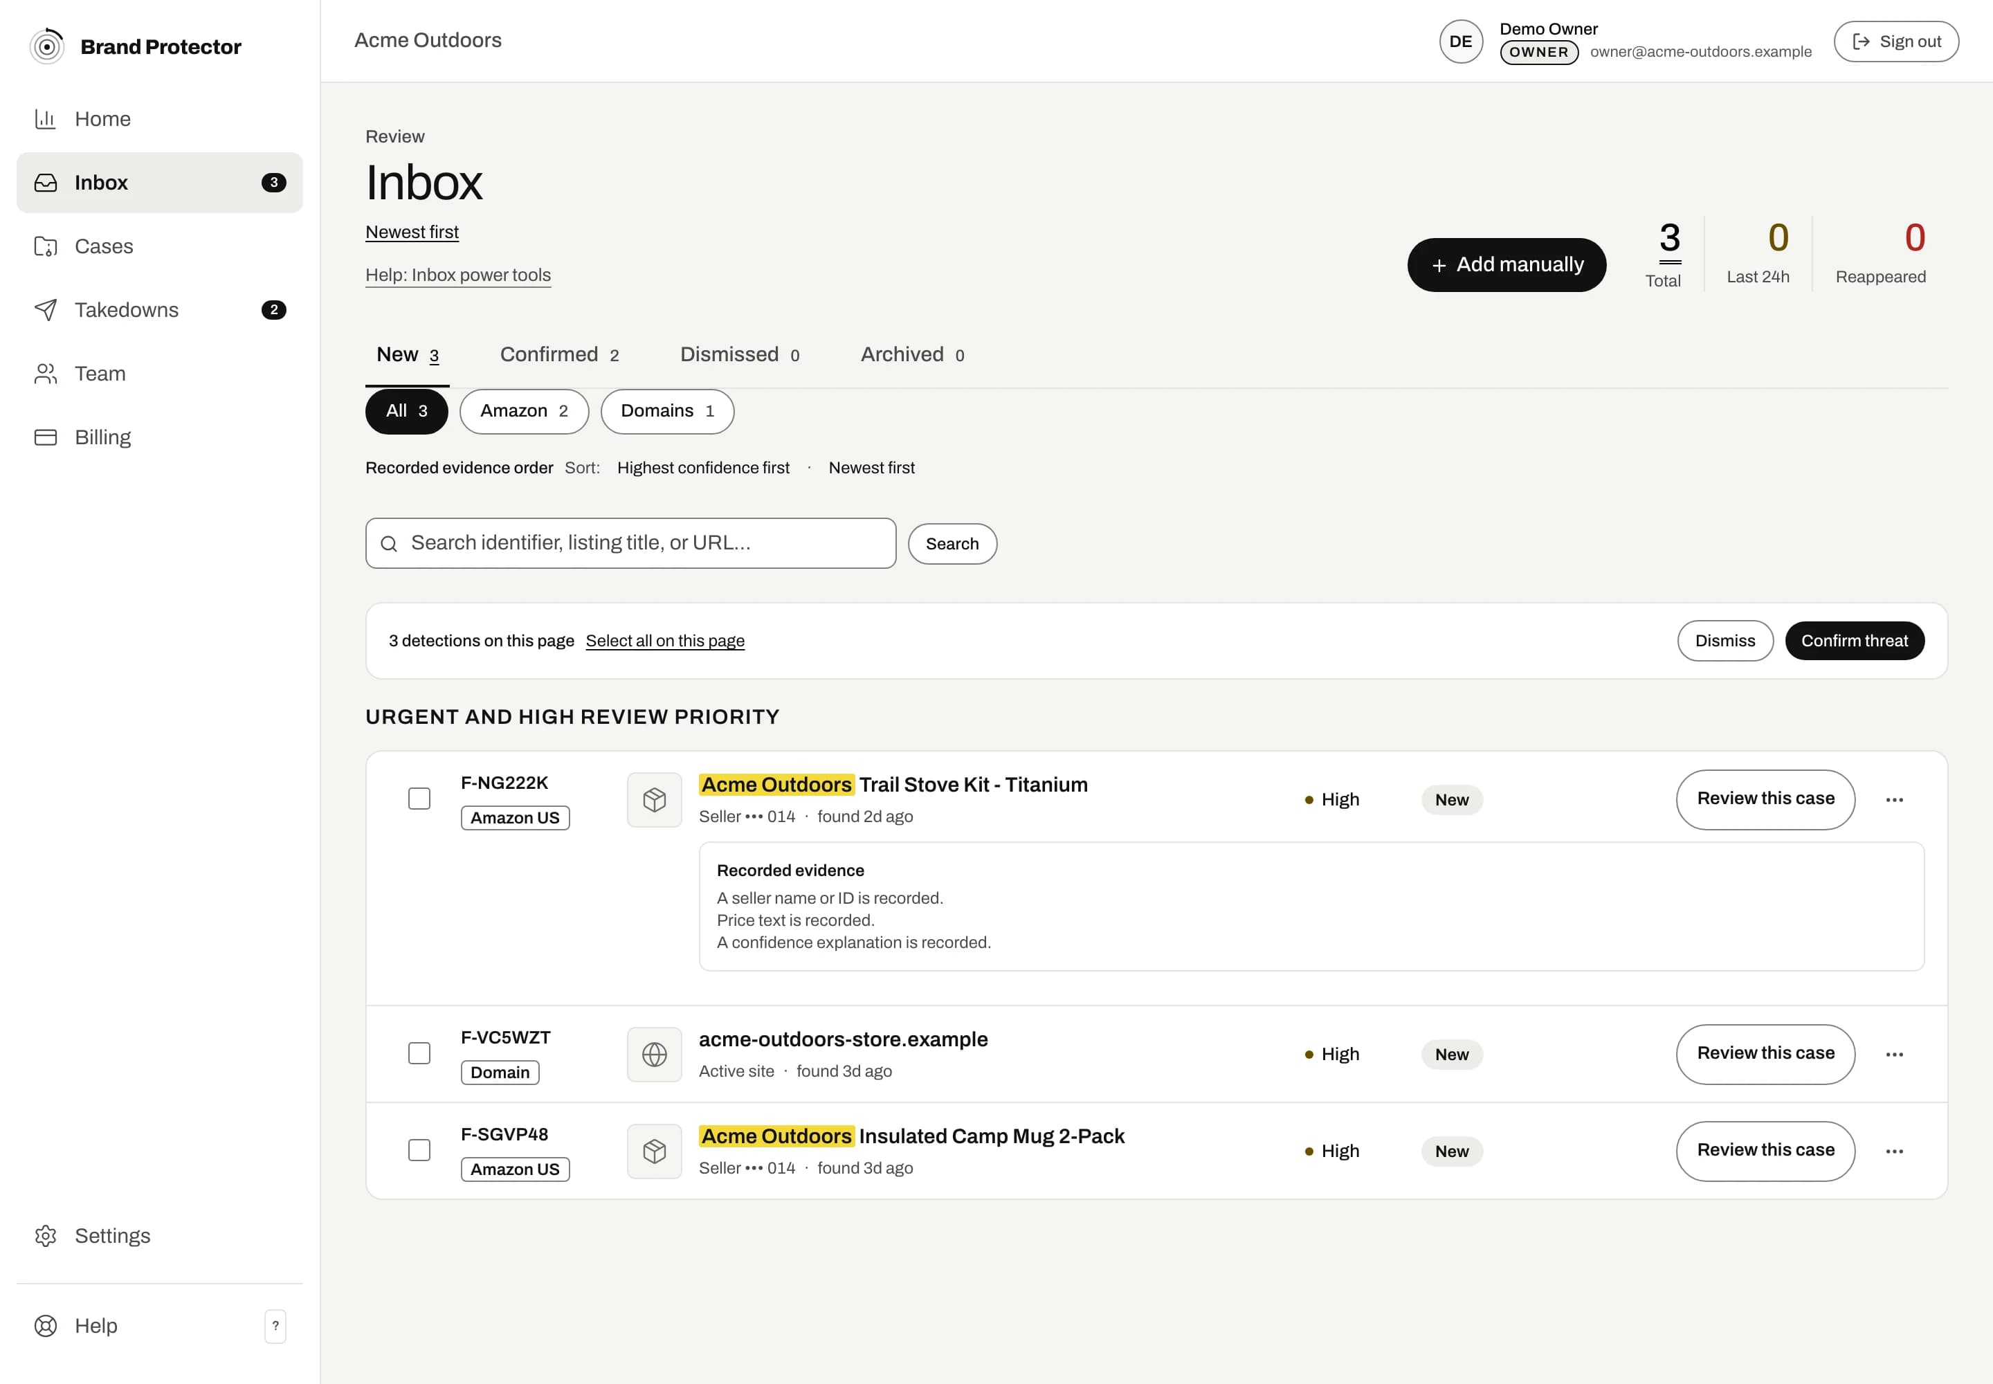Click globe icon for acme-outdoors-store.example

655,1055
